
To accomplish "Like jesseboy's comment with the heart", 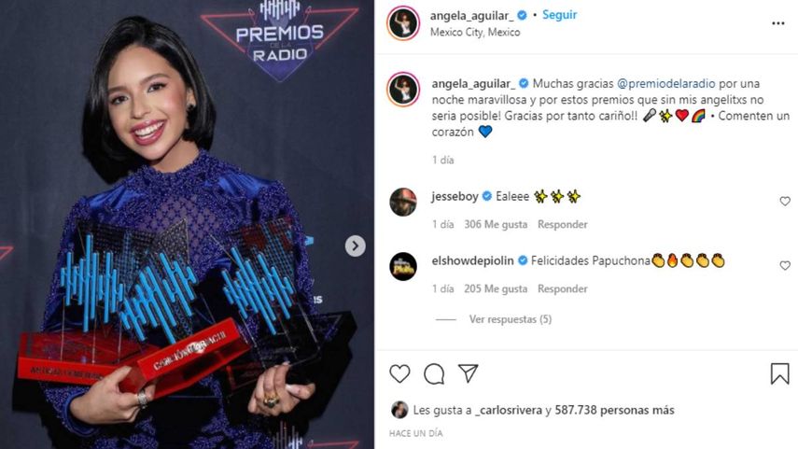I will click(x=785, y=201).
